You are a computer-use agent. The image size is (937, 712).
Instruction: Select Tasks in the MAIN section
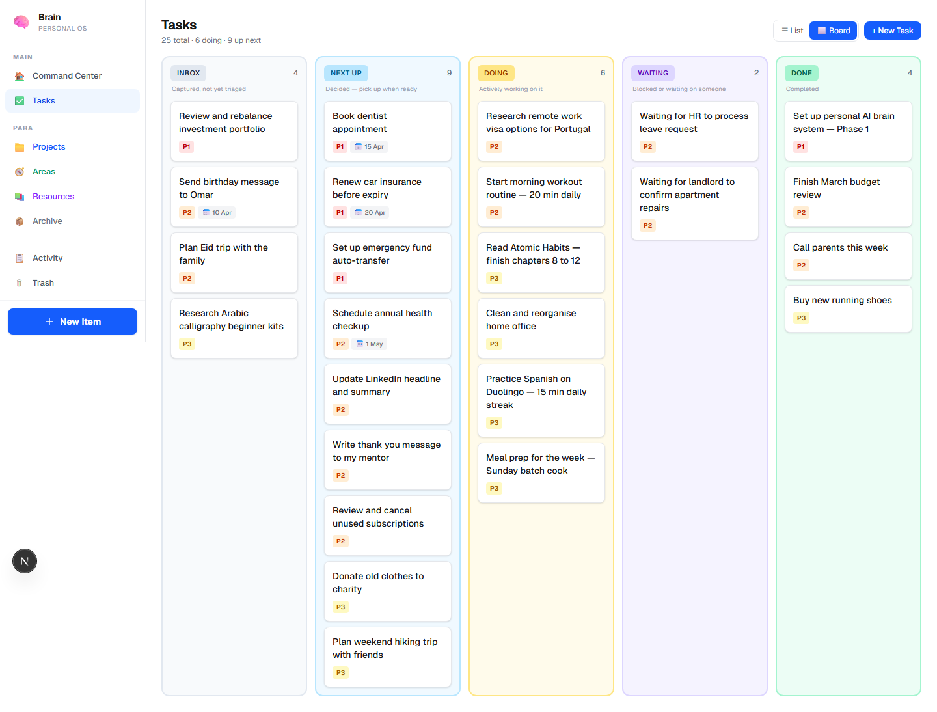(x=44, y=100)
